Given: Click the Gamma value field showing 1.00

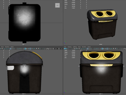Looking at the screenshot, I should 61,49.
